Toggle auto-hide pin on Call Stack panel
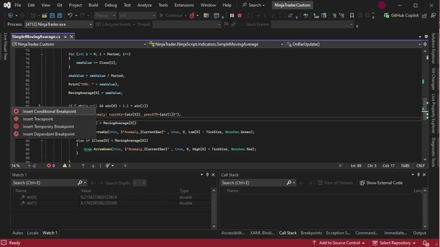 click(x=418, y=174)
